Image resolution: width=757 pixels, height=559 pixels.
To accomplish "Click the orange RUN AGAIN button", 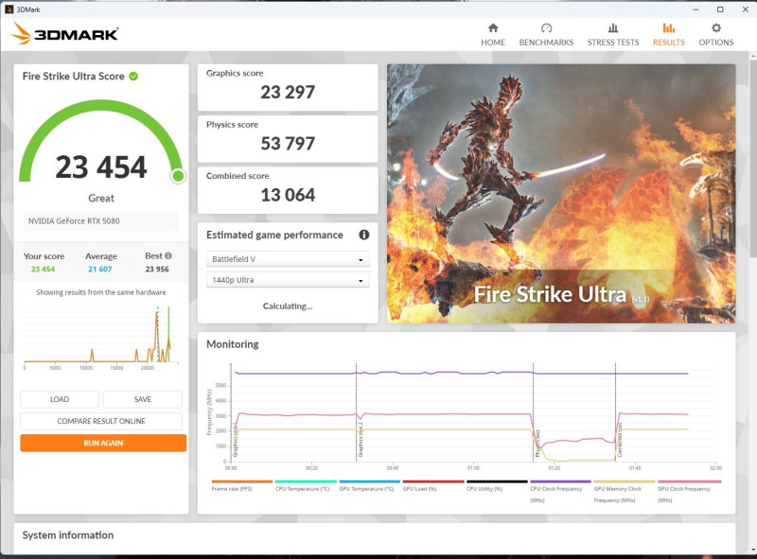I will coord(103,443).
